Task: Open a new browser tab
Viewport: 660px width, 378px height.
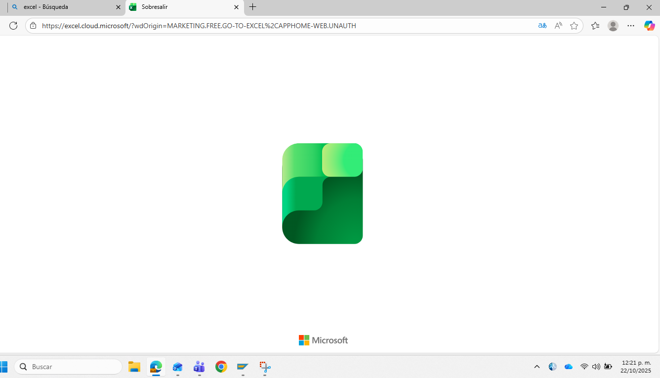Action: click(x=253, y=7)
